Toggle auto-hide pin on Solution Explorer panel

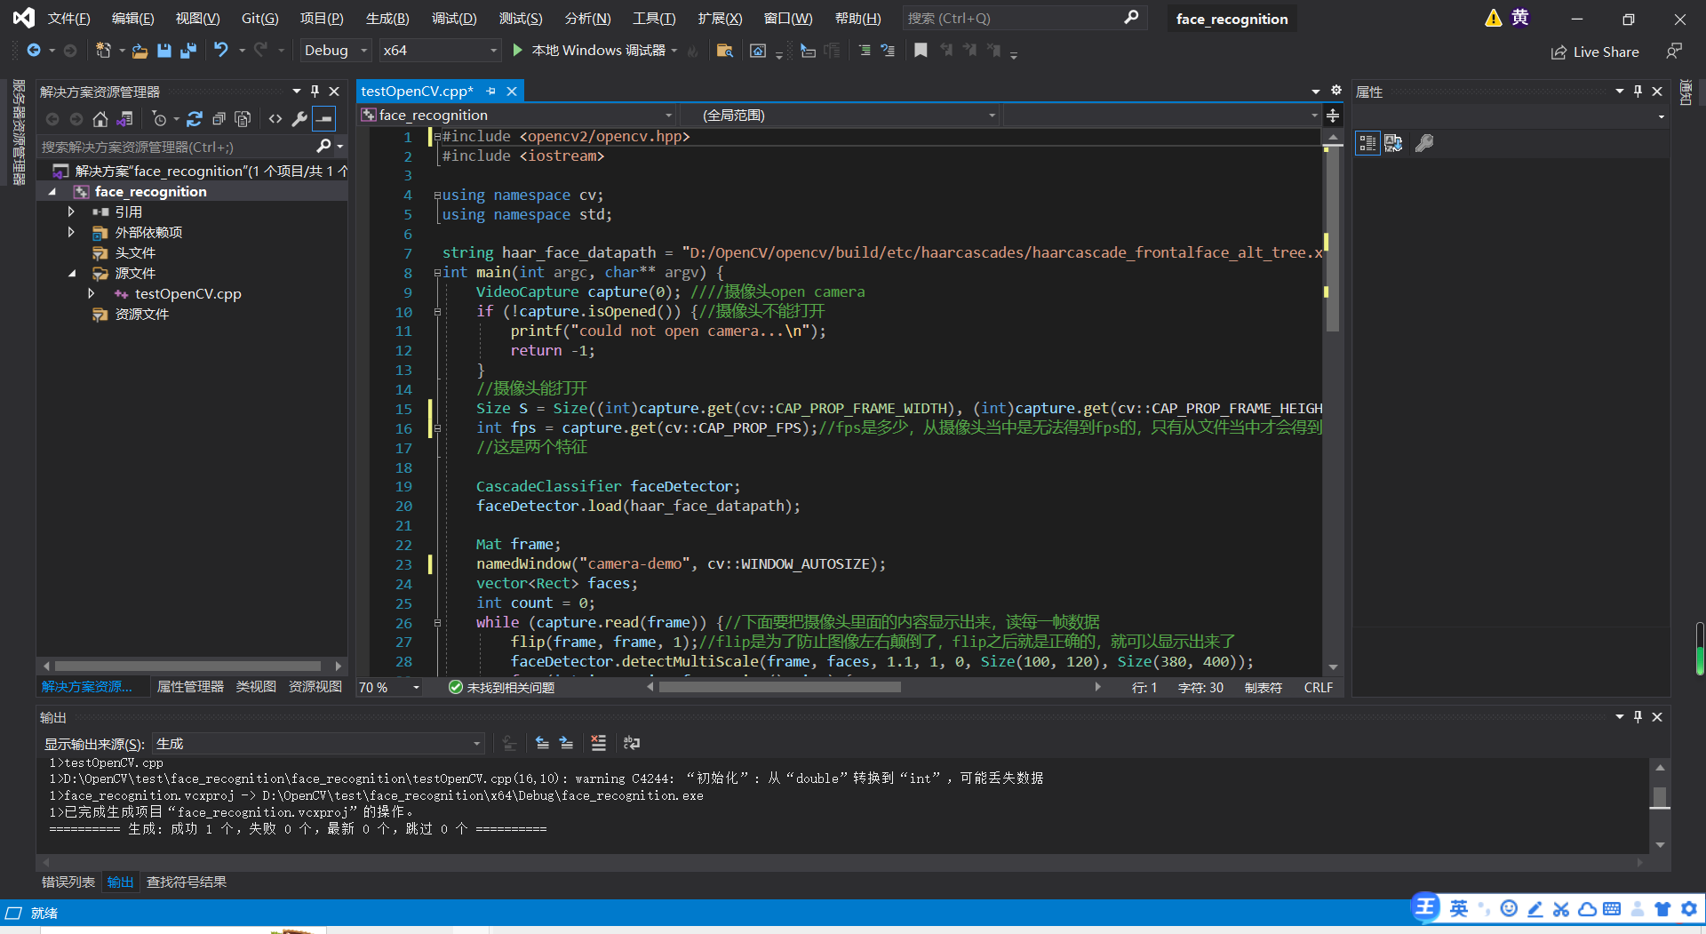315,92
